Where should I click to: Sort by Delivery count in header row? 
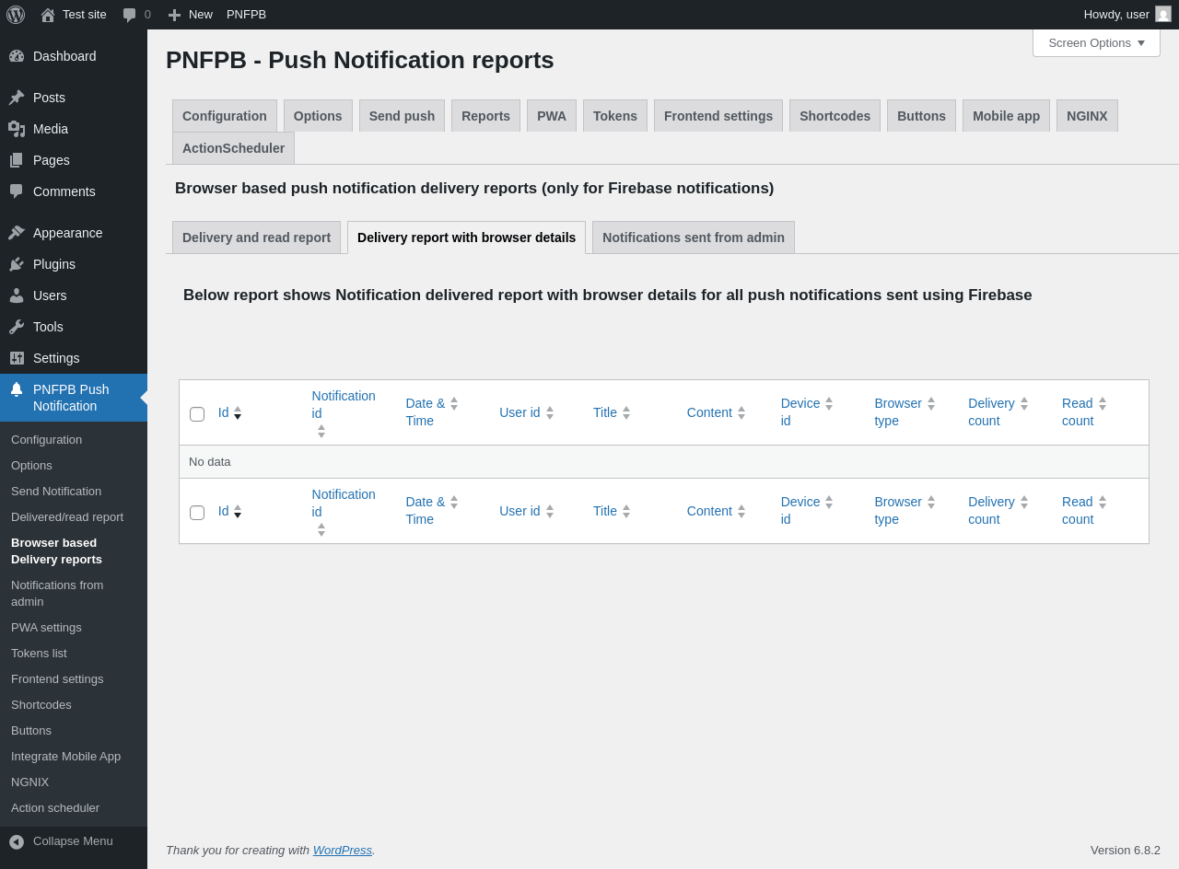991,411
